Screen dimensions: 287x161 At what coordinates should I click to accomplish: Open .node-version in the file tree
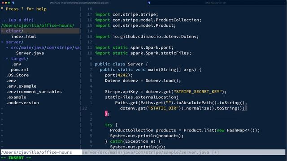click(x=22, y=103)
